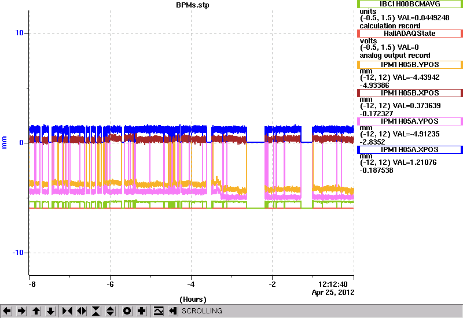Pan the graph down with the down arrow
This screenshot has width=463, height=318.
[51, 311]
